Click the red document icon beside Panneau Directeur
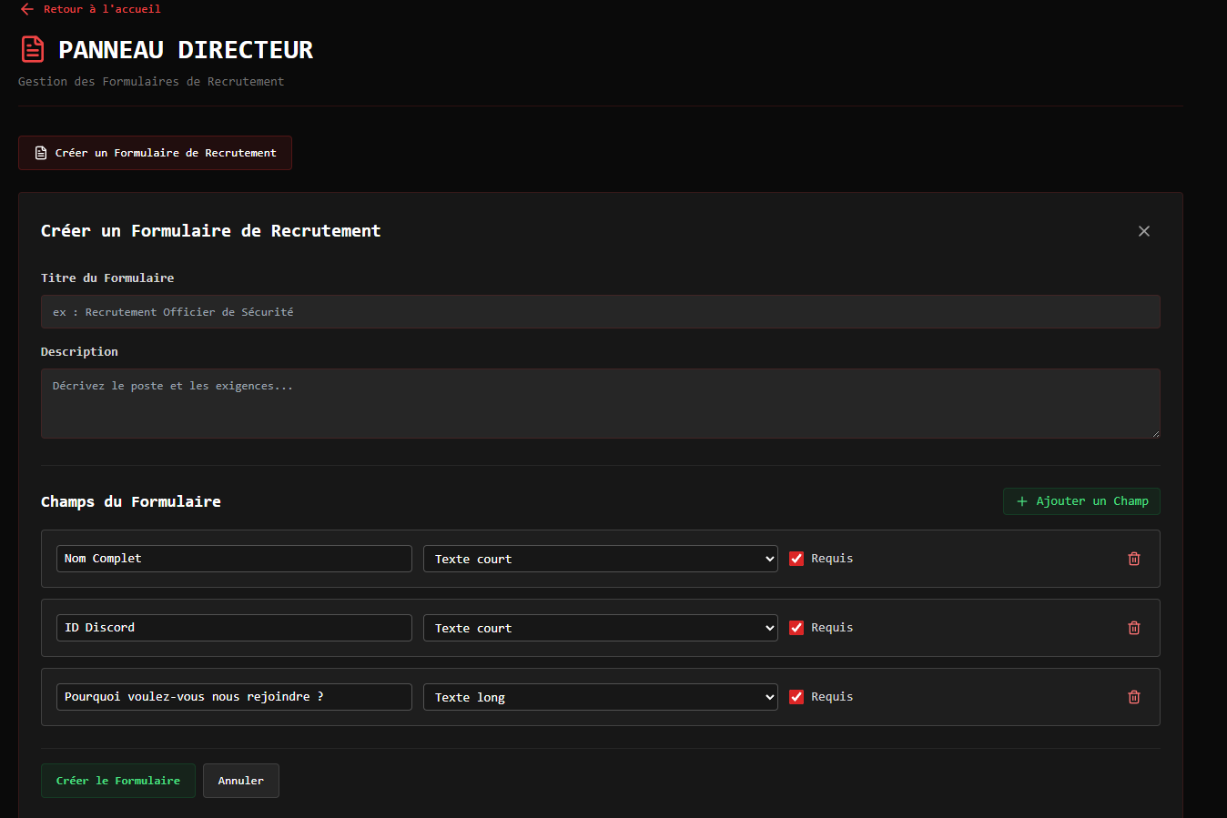1227x818 pixels. coord(33,49)
